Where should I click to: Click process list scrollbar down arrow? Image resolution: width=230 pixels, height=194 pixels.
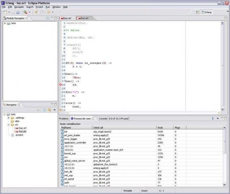224,184
